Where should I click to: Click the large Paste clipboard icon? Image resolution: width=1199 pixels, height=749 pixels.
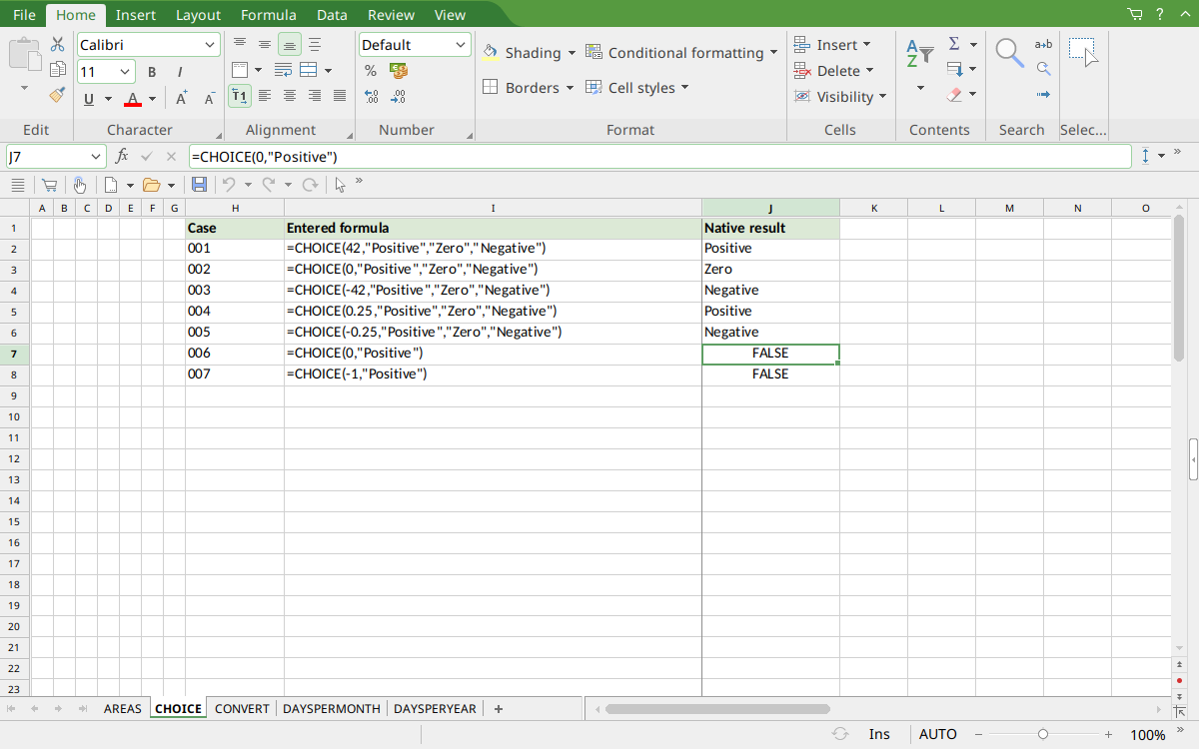pos(25,54)
